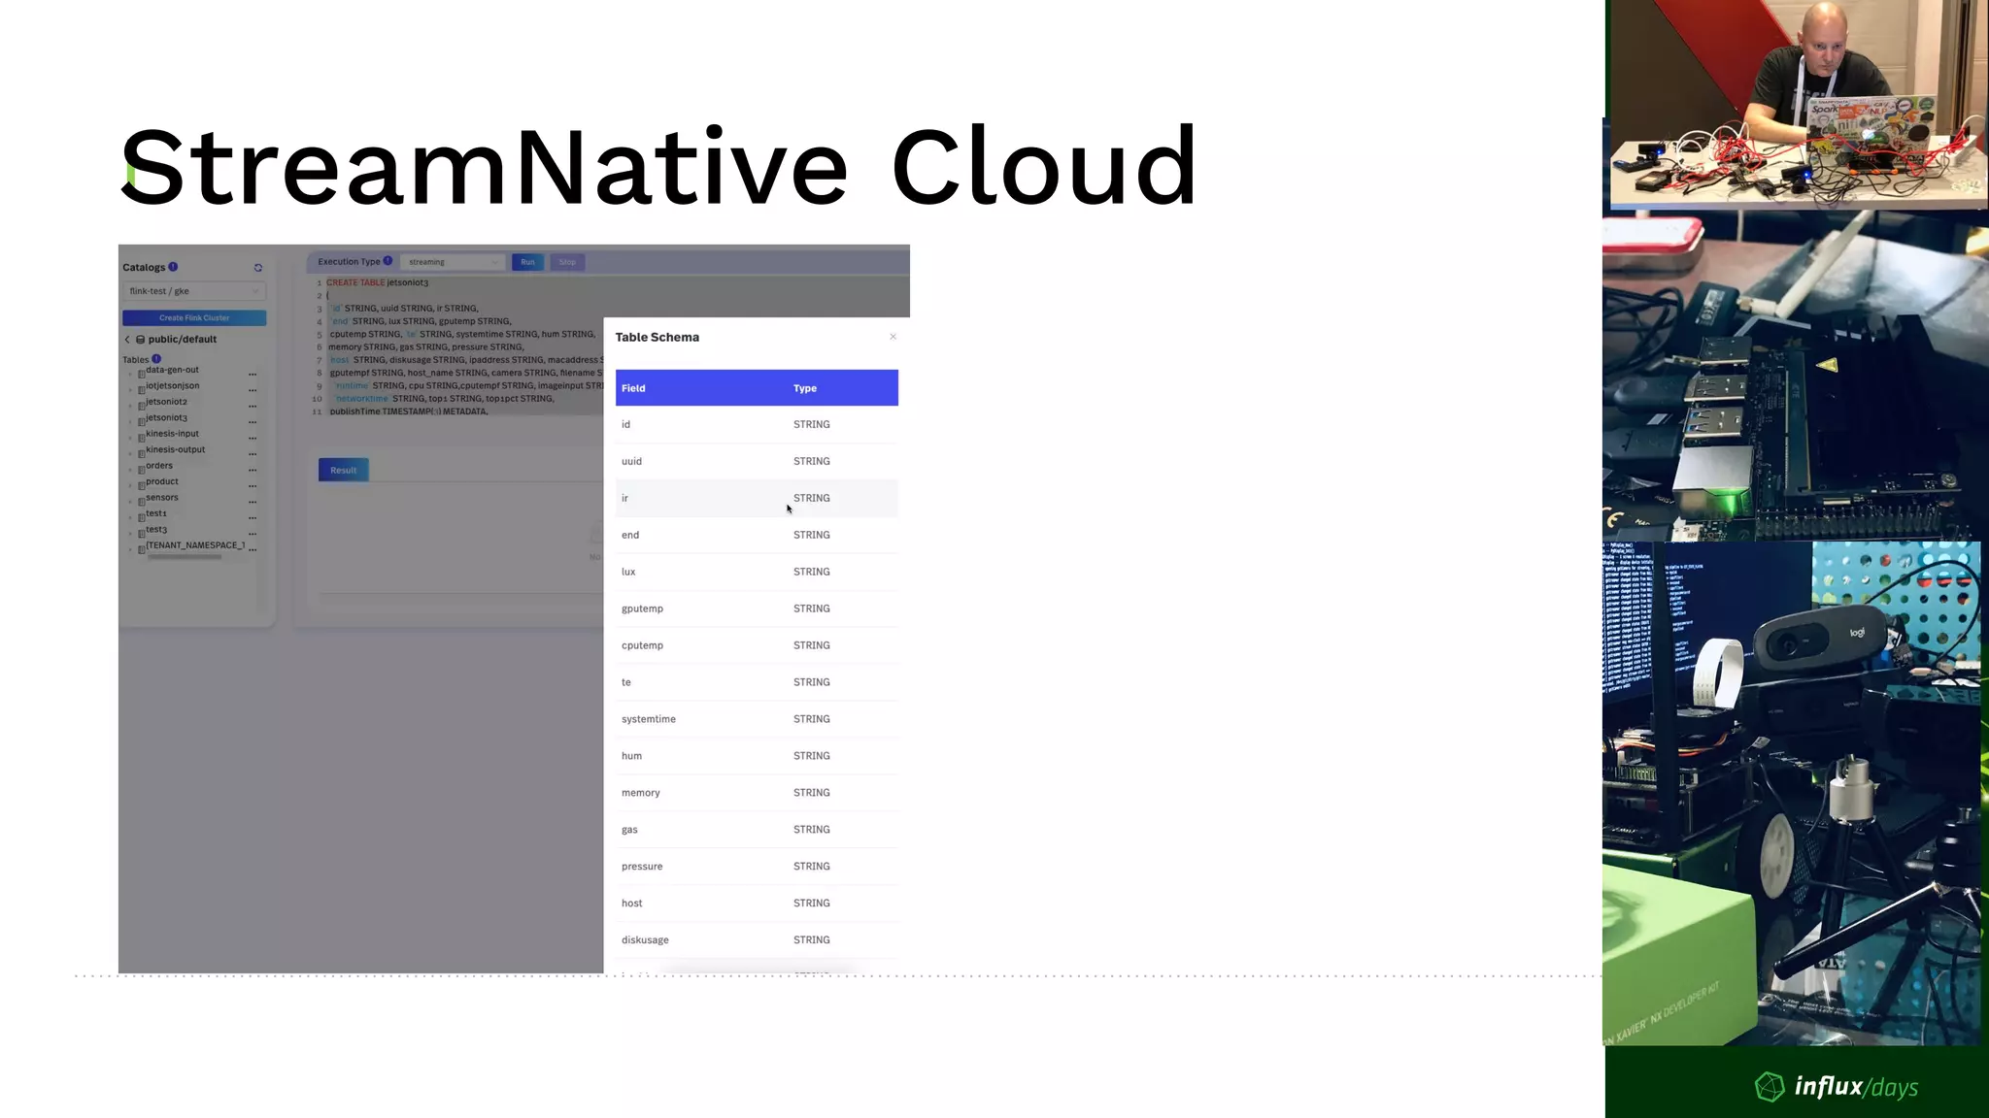The width and height of the screenshot is (1989, 1118).
Task: Refresh catalogs with the reload icon
Action: (x=258, y=268)
